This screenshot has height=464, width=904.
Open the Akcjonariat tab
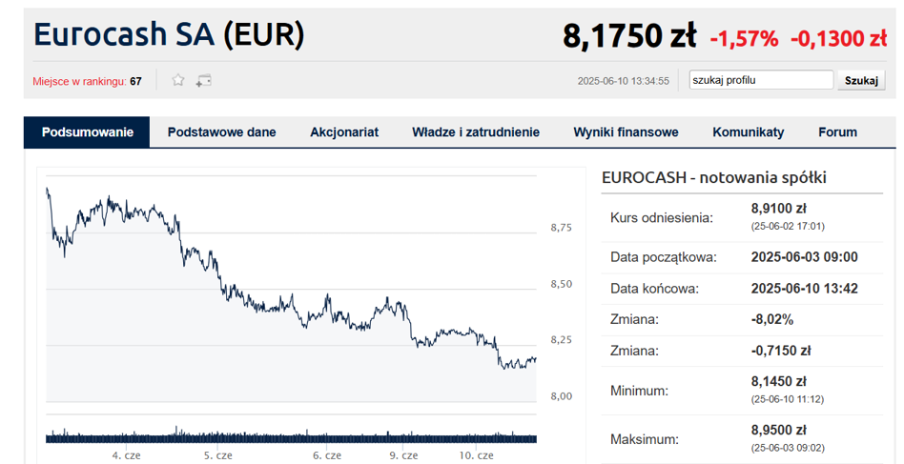pyautogui.click(x=344, y=132)
